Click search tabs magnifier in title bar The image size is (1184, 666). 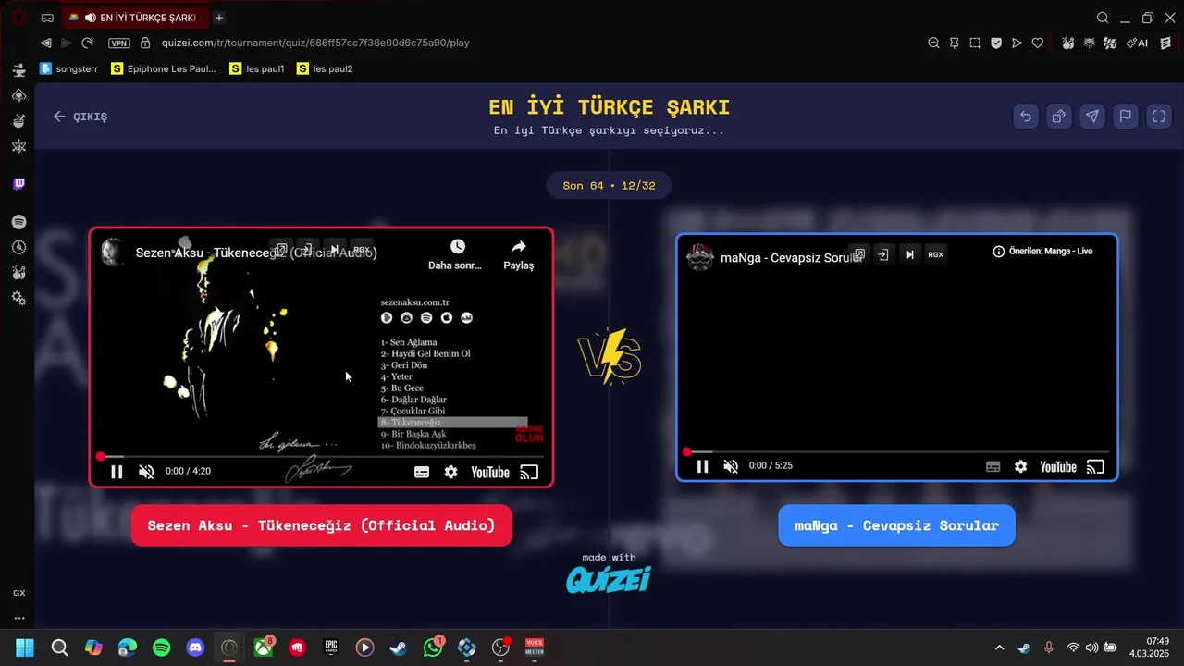(x=1103, y=18)
